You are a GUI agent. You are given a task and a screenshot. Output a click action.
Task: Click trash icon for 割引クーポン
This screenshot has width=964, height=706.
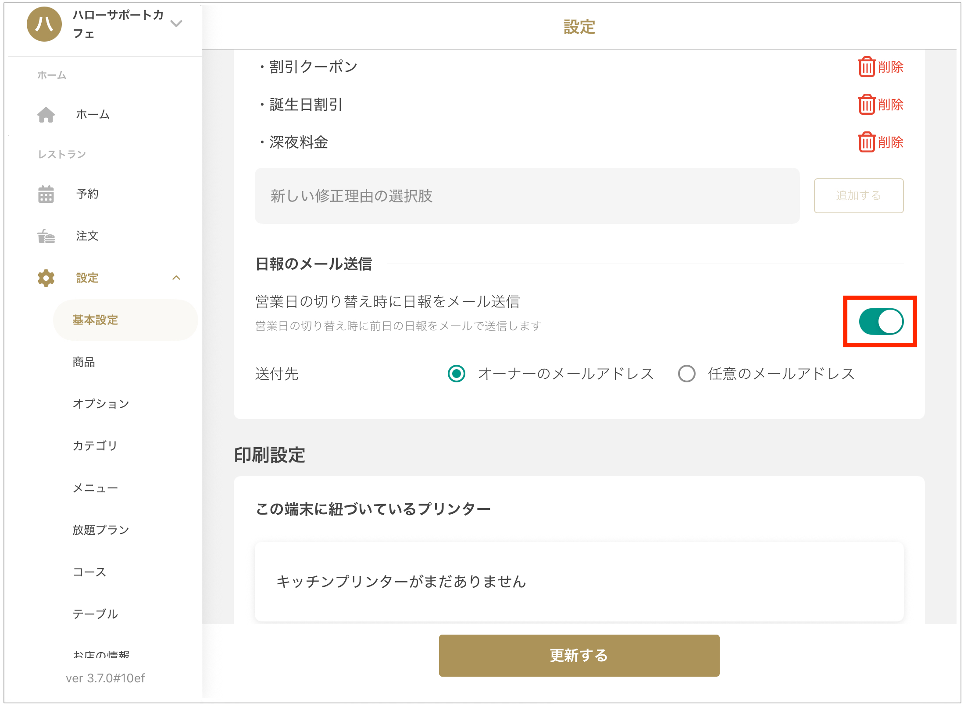866,67
